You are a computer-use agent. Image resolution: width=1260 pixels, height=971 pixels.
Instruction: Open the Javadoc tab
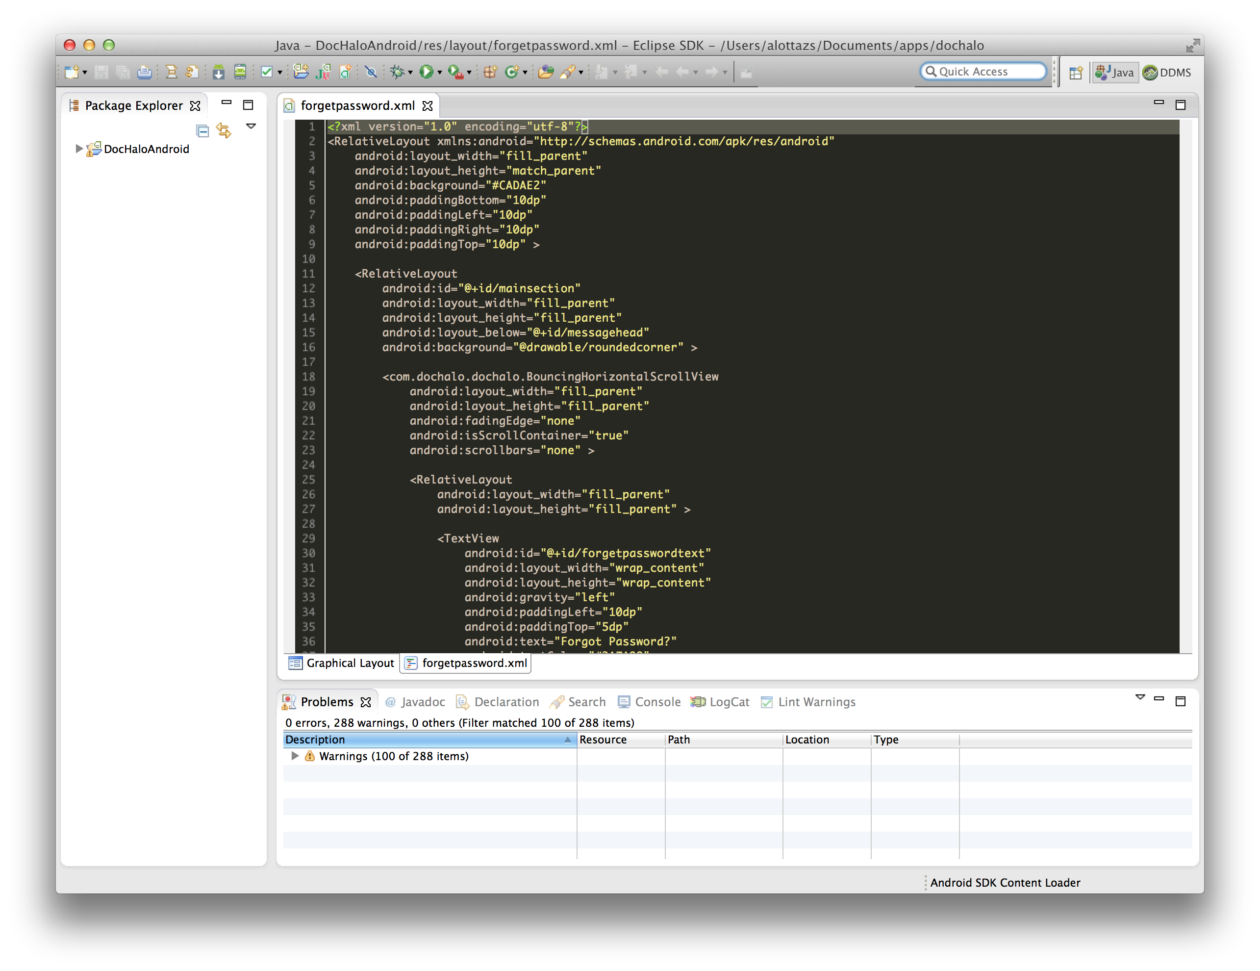point(415,702)
